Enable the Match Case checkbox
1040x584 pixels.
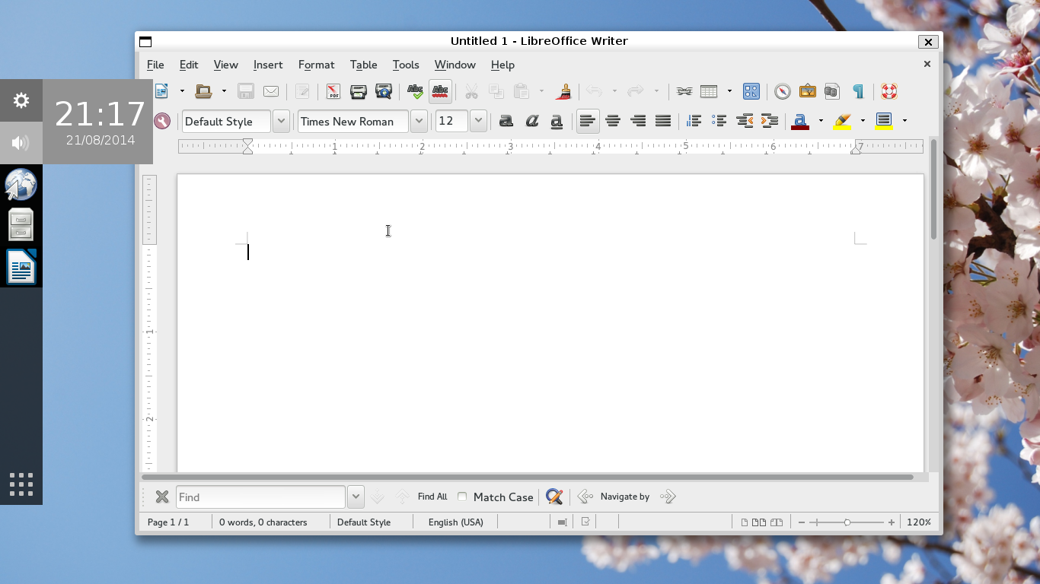[462, 497]
